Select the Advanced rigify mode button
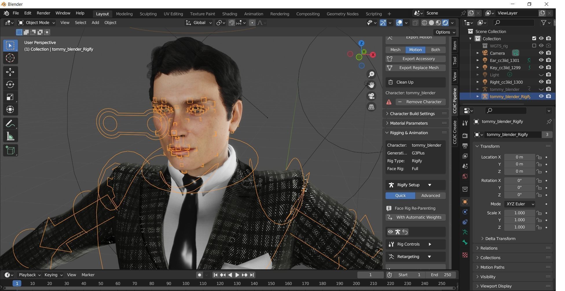The image size is (565, 291). coord(430,196)
